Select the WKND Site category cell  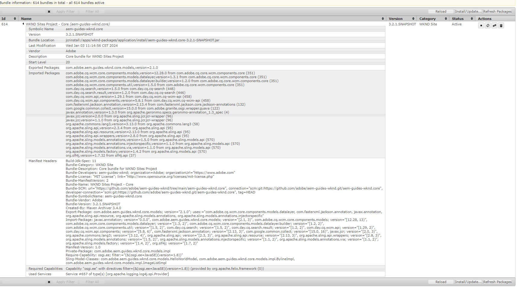click(428, 24)
